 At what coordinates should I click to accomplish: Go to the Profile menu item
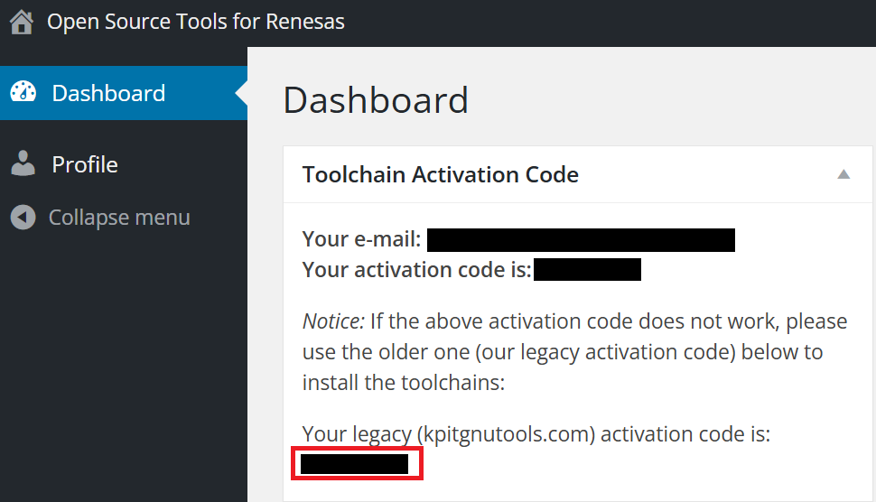point(85,164)
